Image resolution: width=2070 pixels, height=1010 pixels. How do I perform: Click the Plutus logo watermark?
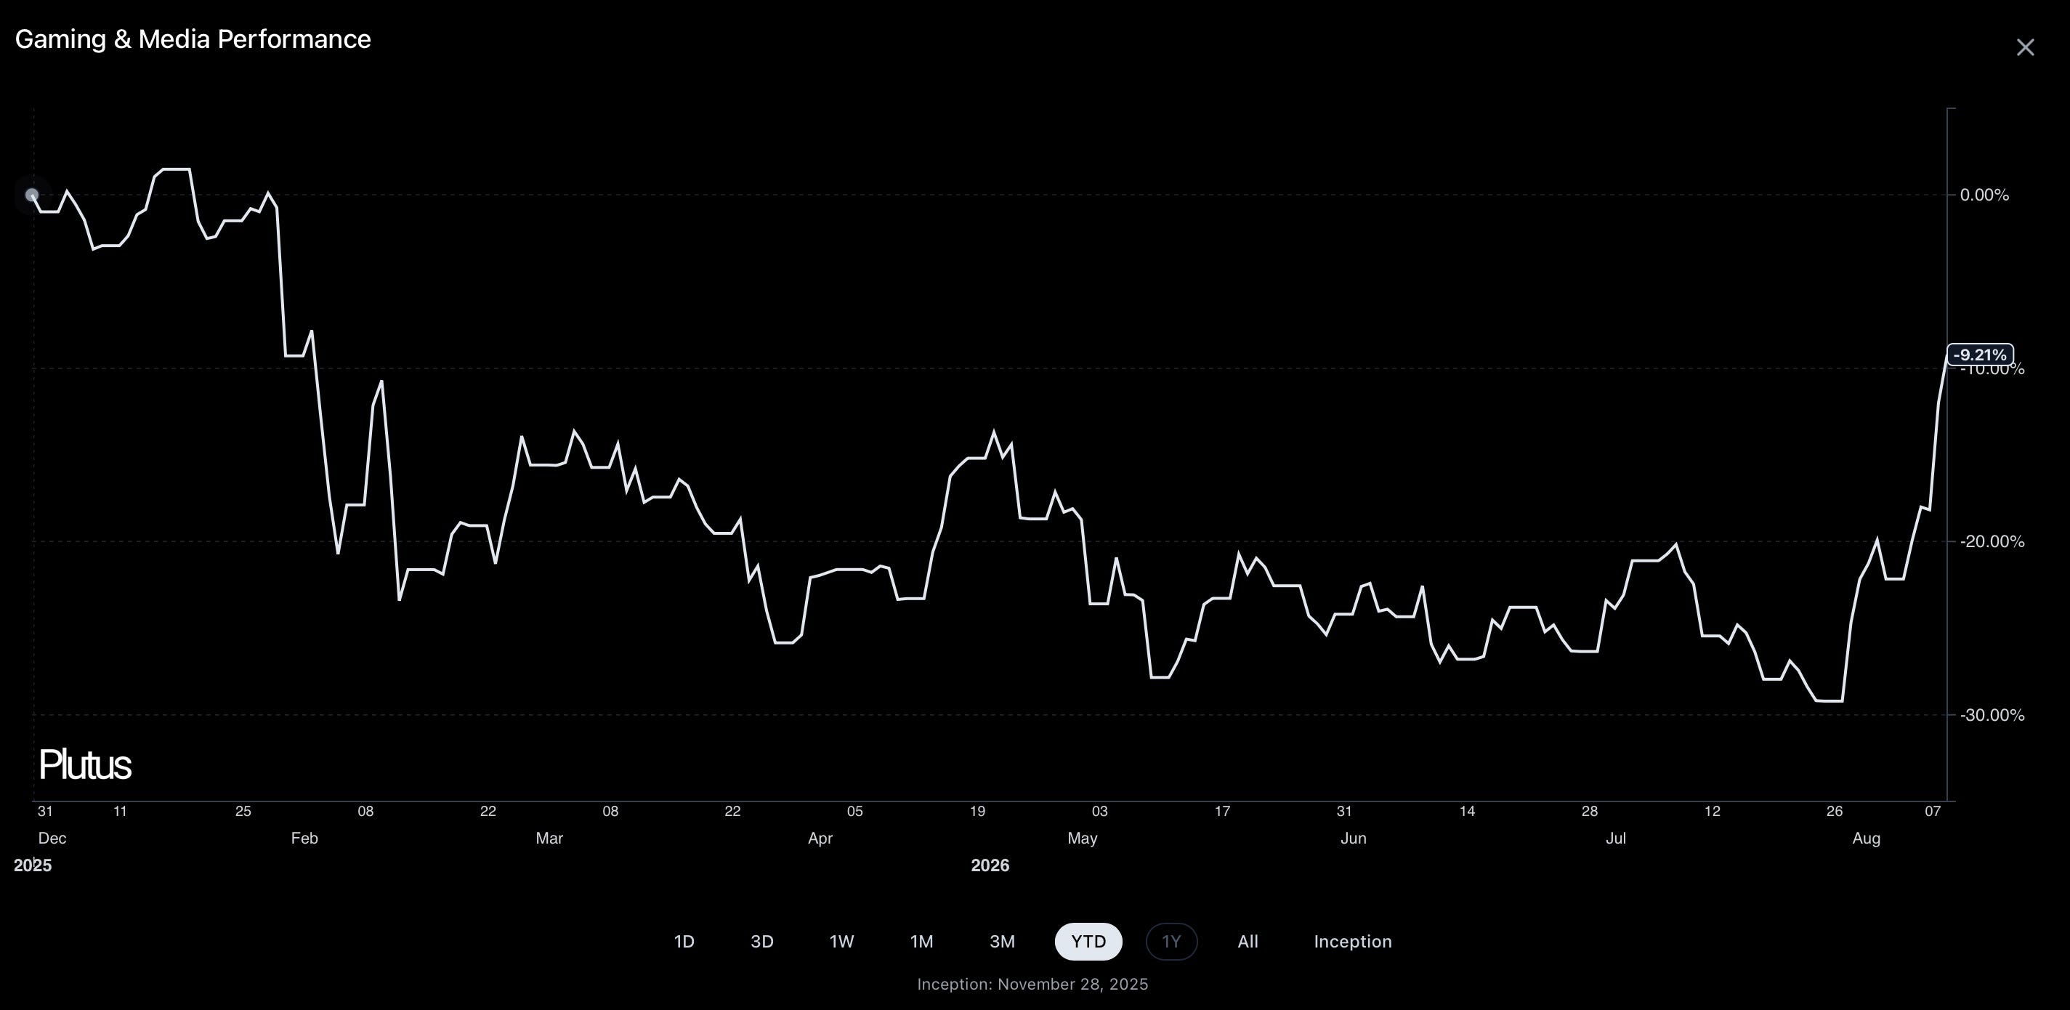click(x=84, y=764)
